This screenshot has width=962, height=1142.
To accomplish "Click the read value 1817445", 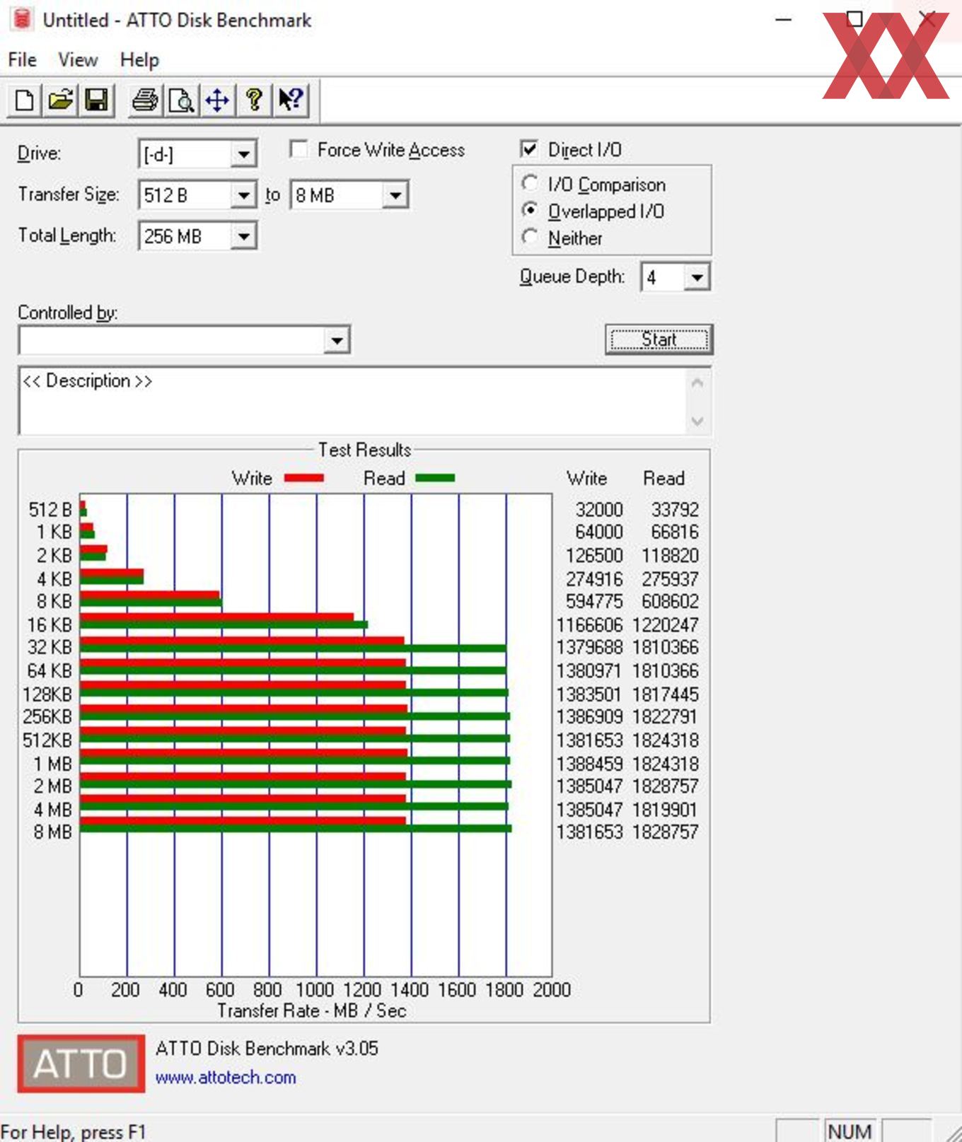I will [x=666, y=694].
